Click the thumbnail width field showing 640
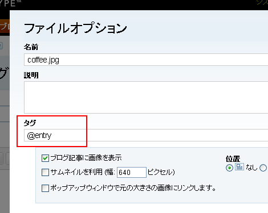The width and height of the screenshot is (268, 213). click(132, 172)
